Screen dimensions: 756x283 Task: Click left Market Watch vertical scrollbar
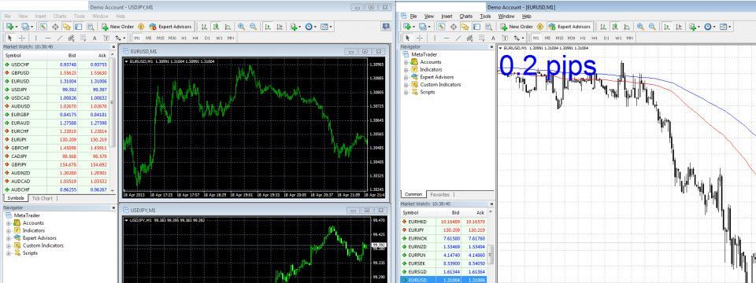pos(113,102)
